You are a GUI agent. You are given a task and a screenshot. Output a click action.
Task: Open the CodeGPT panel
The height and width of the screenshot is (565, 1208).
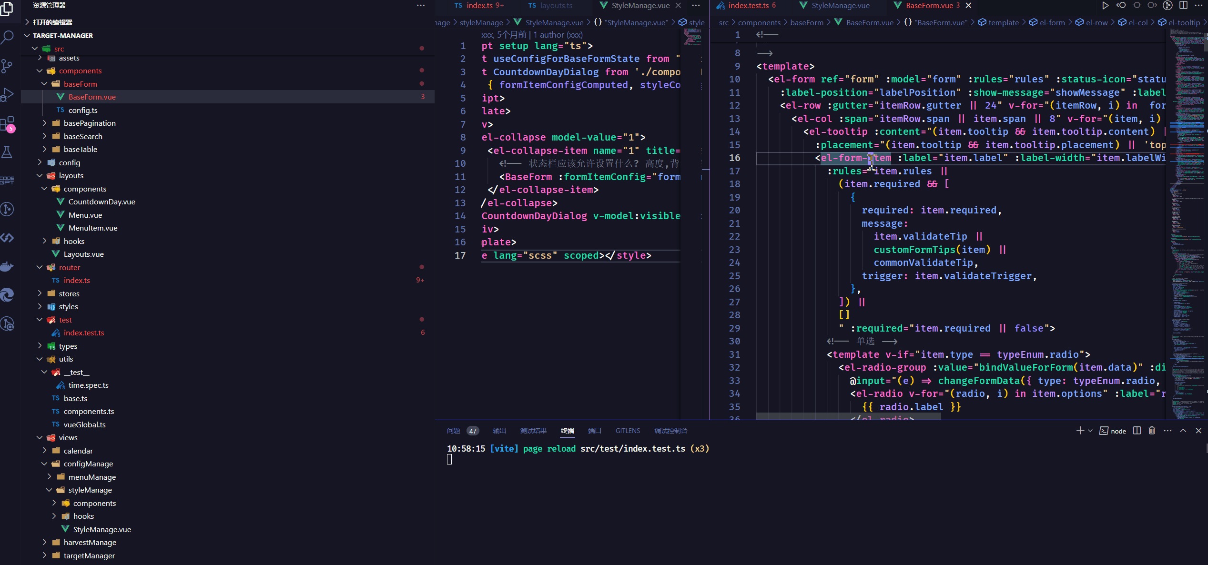pos(8,180)
